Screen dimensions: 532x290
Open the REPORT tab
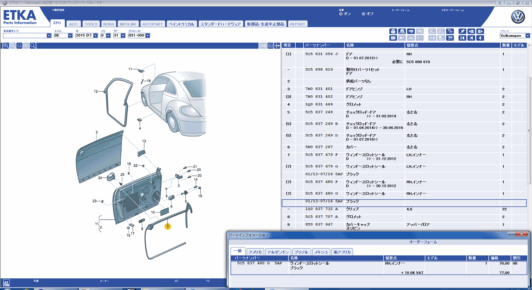click(x=298, y=24)
